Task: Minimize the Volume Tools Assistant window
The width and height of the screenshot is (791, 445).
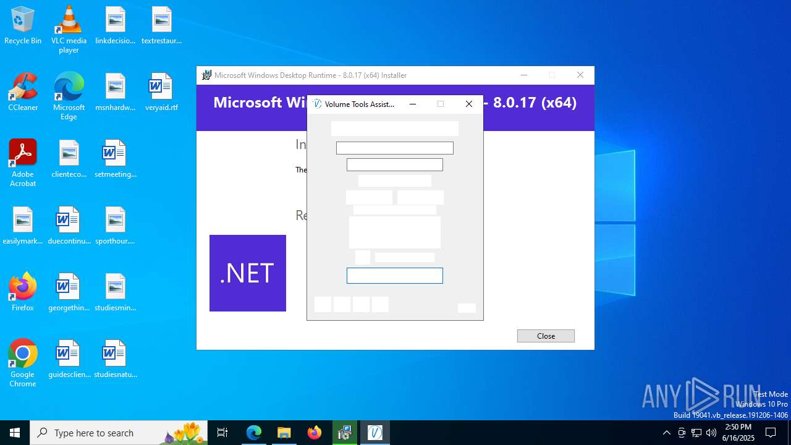Action: [413, 104]
